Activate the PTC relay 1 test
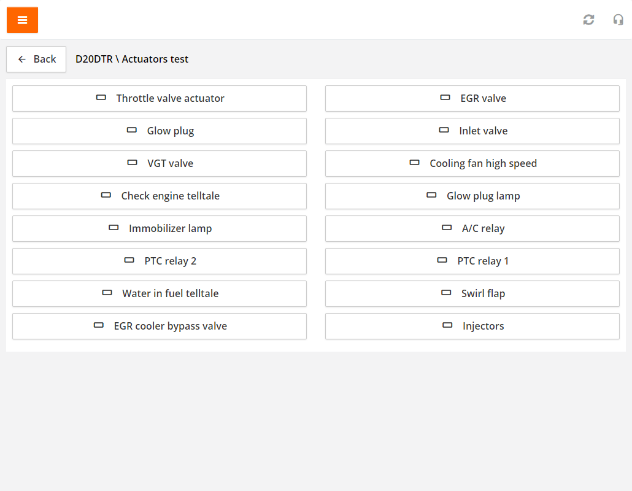 472,261
